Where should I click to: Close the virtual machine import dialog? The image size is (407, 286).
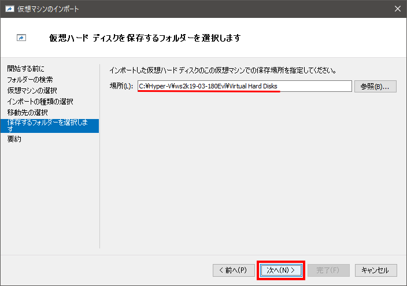(397, 9)
